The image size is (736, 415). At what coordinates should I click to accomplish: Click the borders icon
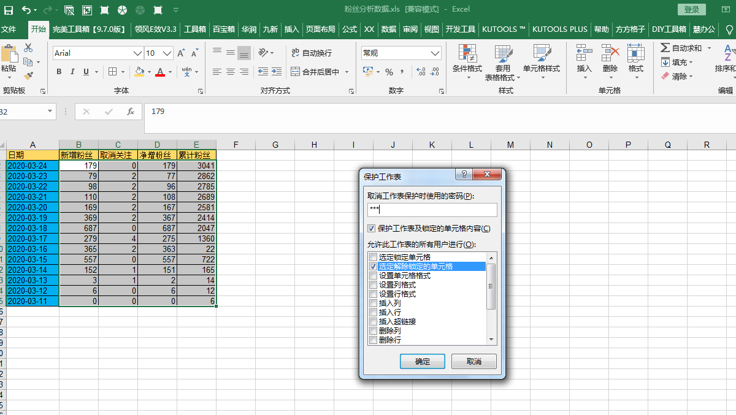pyautogui.click(x=113, y=72)
